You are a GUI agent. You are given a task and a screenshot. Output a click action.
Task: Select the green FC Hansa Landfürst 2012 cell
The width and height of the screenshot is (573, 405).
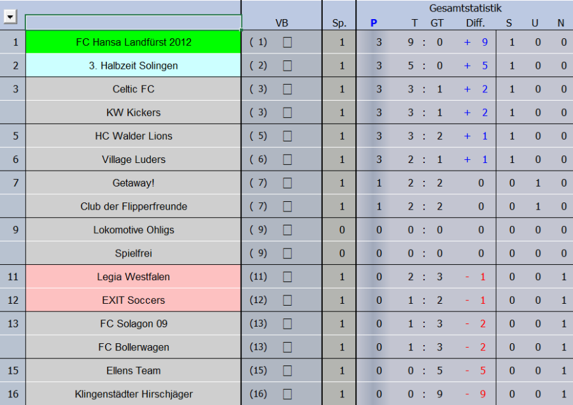(133, 42)
